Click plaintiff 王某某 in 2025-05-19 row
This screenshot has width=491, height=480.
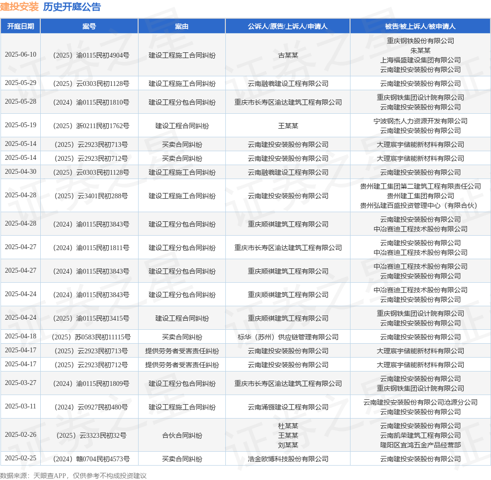pyautogui.click(x=288, y=126)
